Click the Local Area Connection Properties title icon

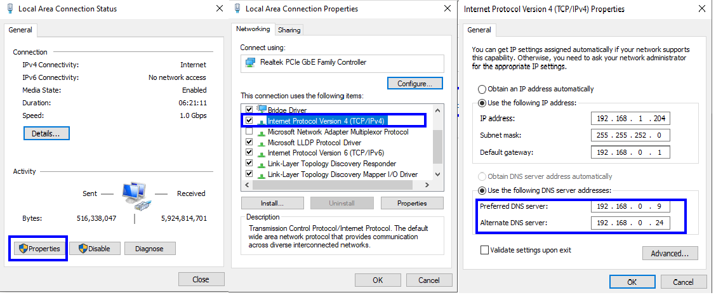click(x=237, y=8)
